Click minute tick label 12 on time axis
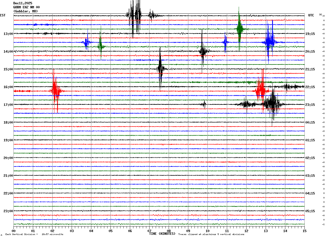Screen dimensions: 326x238 coord(246,231)
